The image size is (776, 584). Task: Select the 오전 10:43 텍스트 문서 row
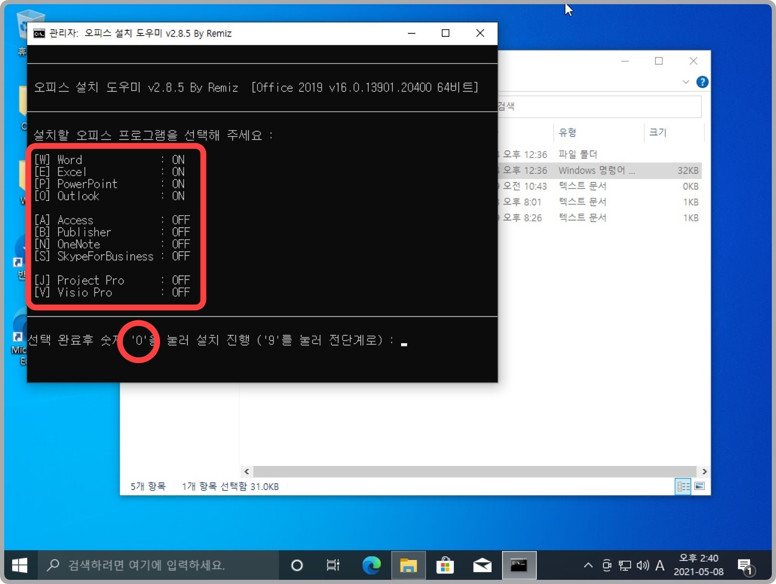[x=599, y=186]
